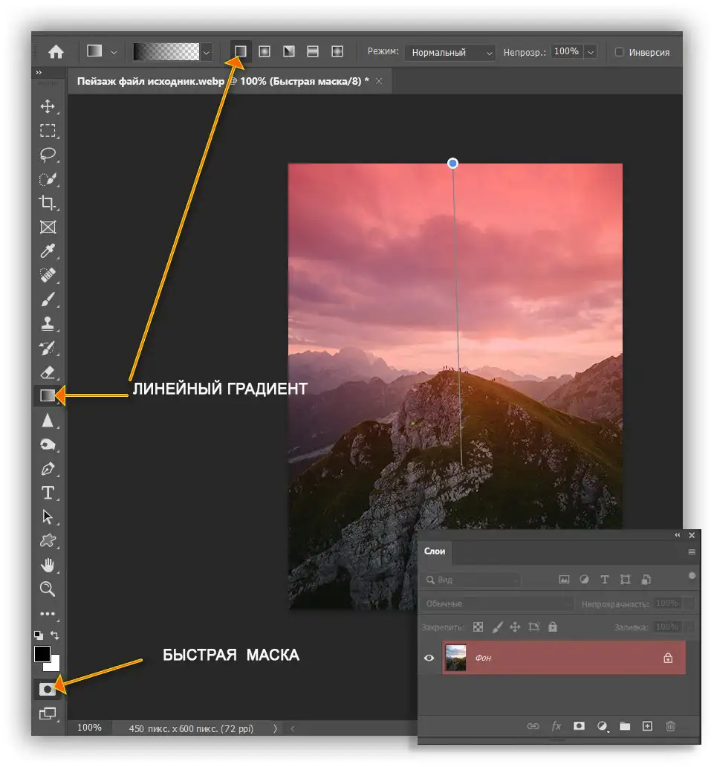714x767 pixels.
Task: Open the Режим blend mode dropdown
Action: pyautogui.click(x=450, y=52)
